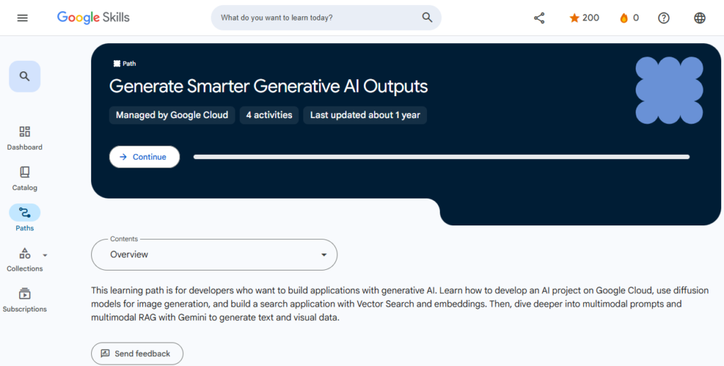Open the star points counter 200
The image size is (724, 366).
pyautogui.click(x=584, y=18)
